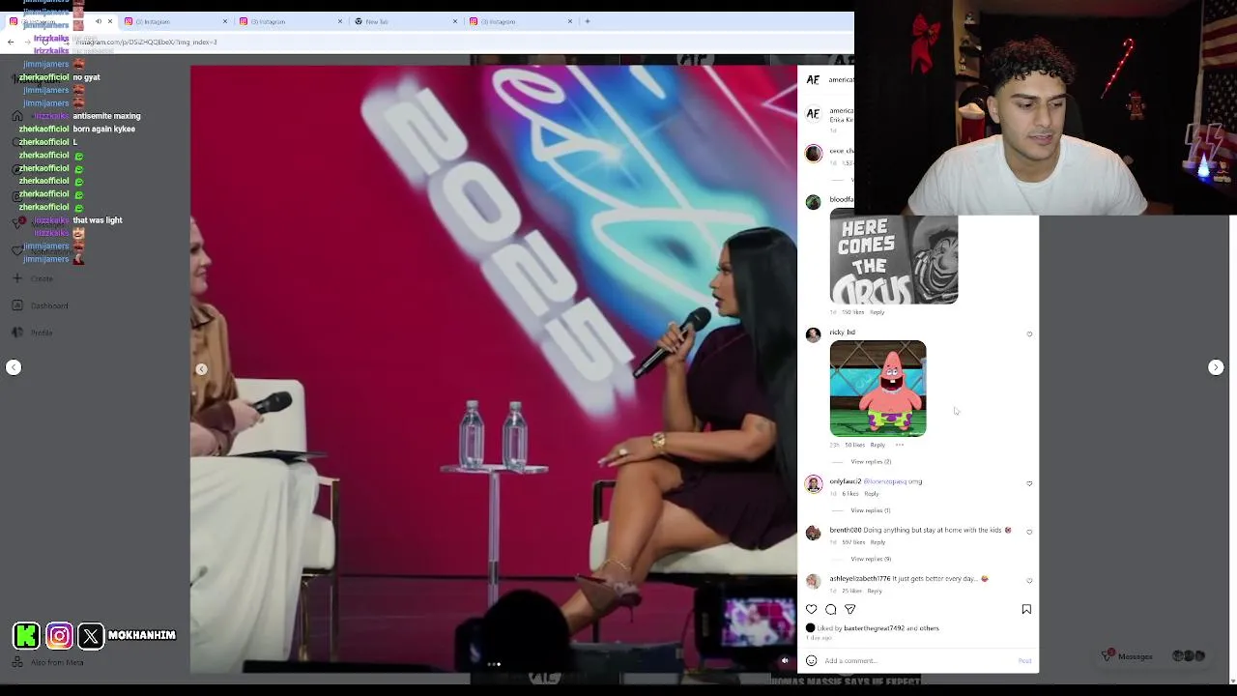Viewport: 1237px width, 696px height.
Task: Go to previous post with left arrow at page edge
Action: click(x=14, y=367)
